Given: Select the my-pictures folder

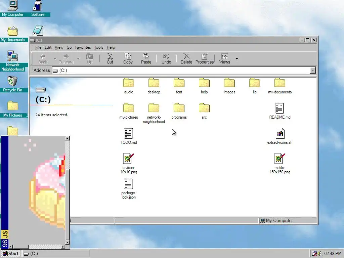Looking at the screenshot, I should pyautogui.click(x=129, y=111).
